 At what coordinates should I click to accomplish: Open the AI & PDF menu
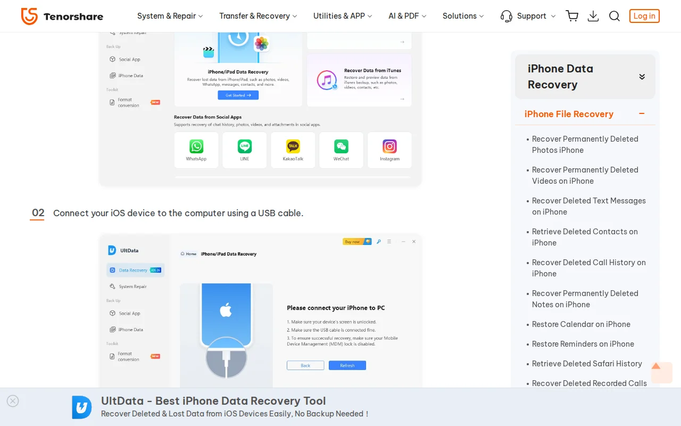point(407,16)
